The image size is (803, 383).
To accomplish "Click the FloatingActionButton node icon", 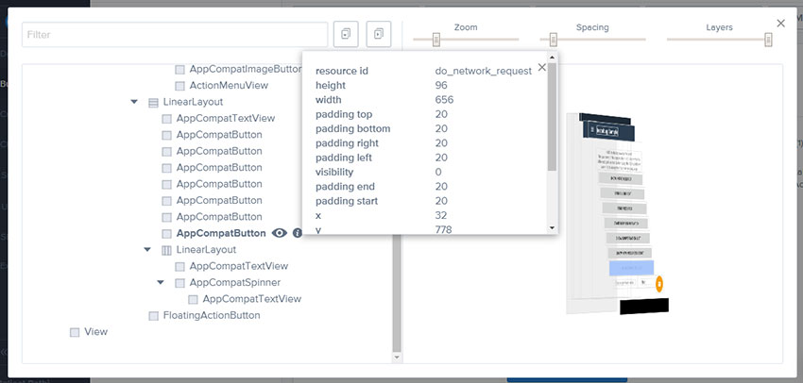I will [x=153, y=315].
